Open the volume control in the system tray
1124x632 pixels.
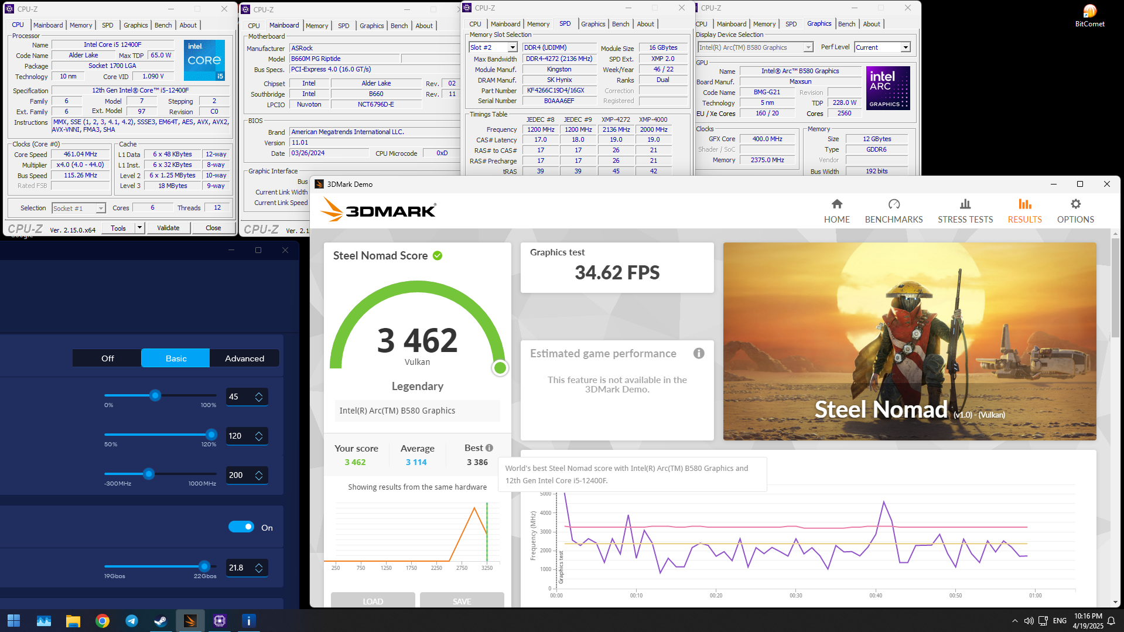coord(1029,621)
